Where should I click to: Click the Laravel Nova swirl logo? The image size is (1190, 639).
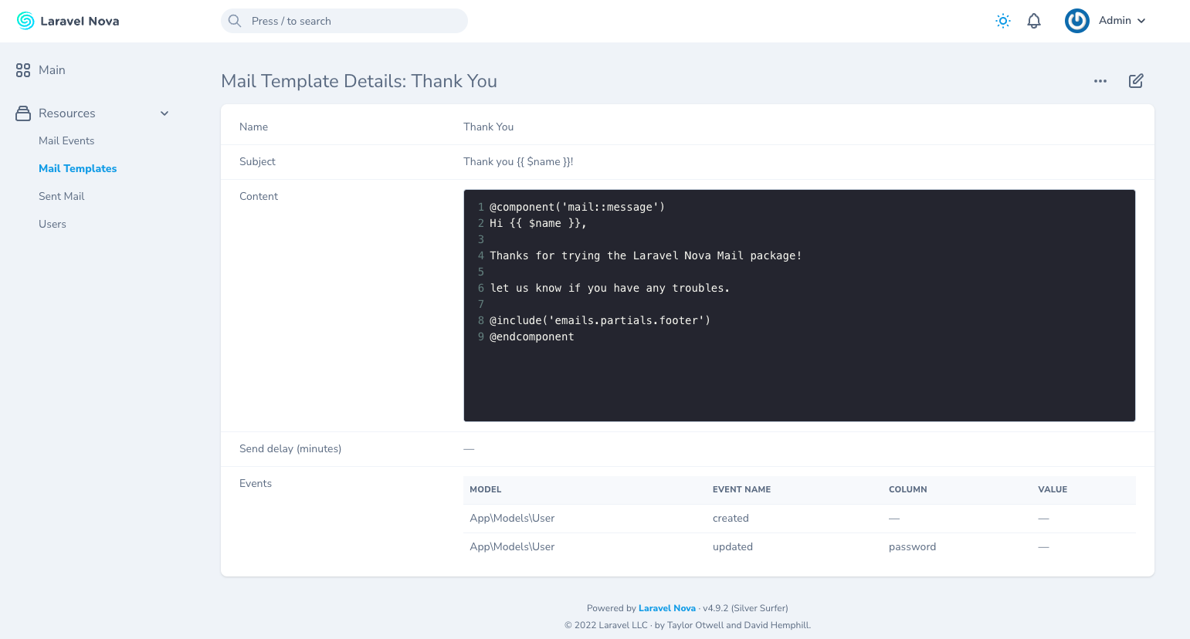pos(25,21)
